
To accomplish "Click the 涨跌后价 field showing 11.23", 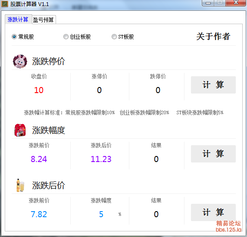I will [101, 159].
